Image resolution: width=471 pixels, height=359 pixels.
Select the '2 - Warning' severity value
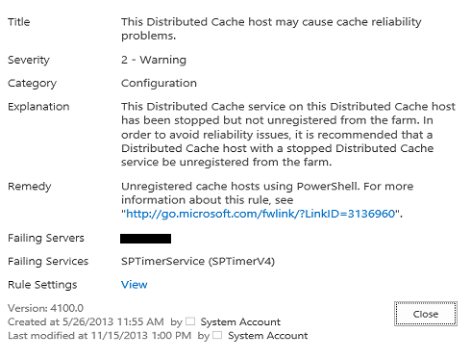pyautogui.click(x=154, y=60)
